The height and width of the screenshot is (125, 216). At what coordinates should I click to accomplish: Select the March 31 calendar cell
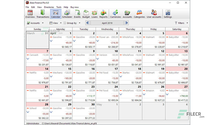tap(37, 40)
